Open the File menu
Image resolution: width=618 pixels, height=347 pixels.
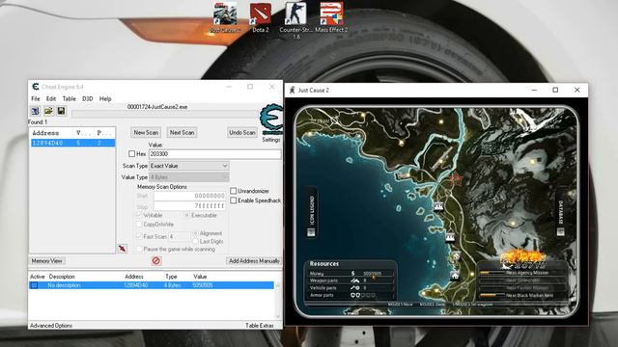36,98
